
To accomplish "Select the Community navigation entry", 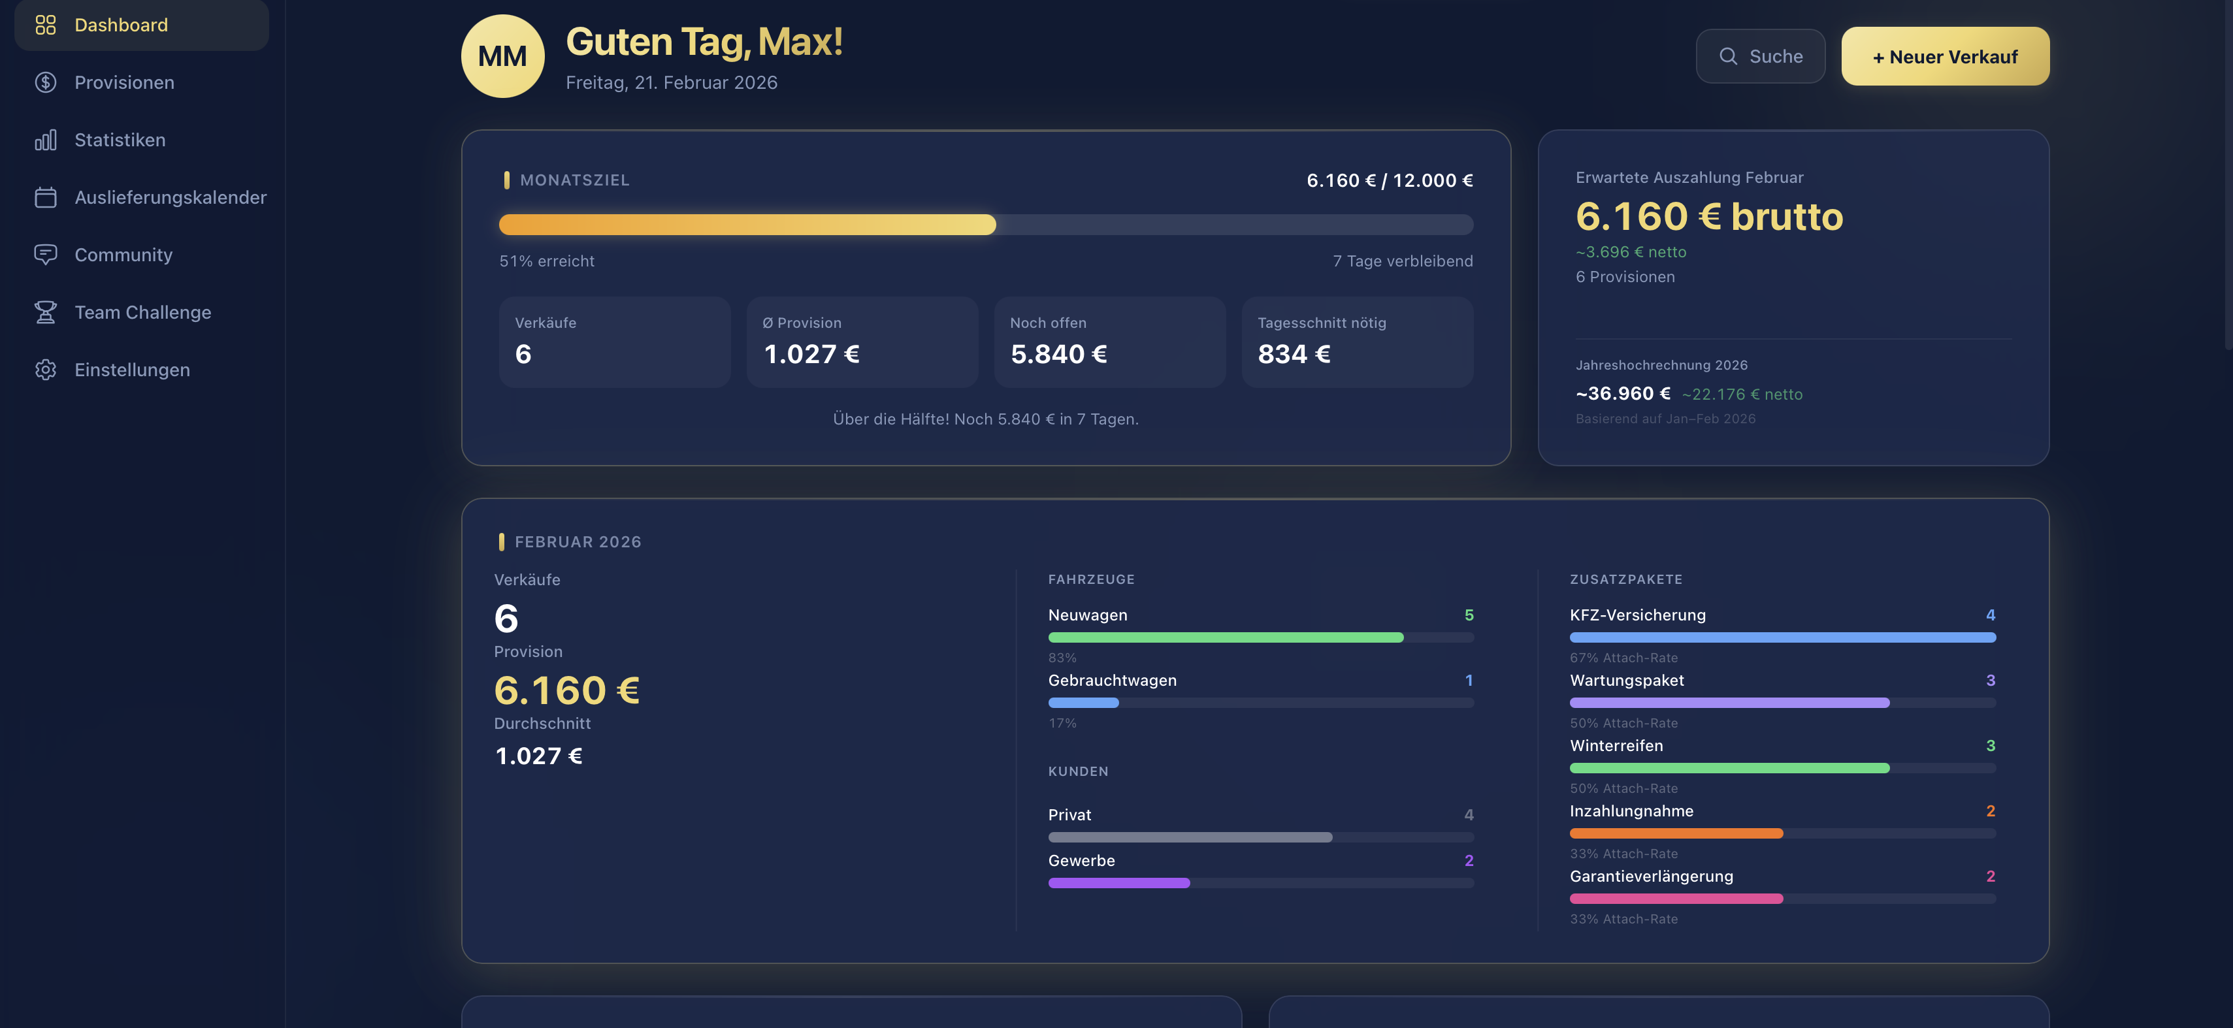I will tap(123, 255).
